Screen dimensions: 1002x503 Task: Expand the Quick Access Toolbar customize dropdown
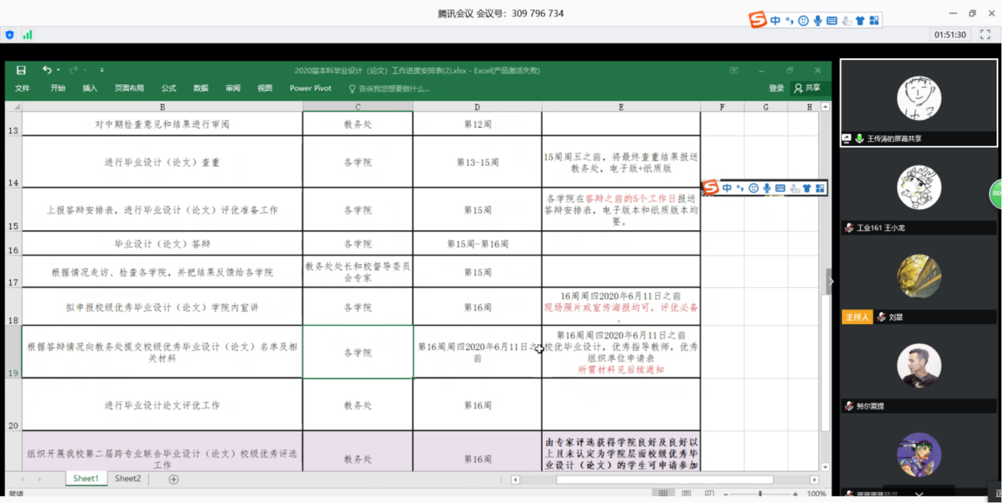click(x=102, y=70)
